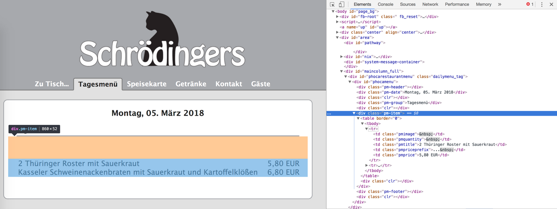The width and height of the screenshot is (557, 209).
Task: Toggle the device toolbar icon
Action: pos(341,4)
